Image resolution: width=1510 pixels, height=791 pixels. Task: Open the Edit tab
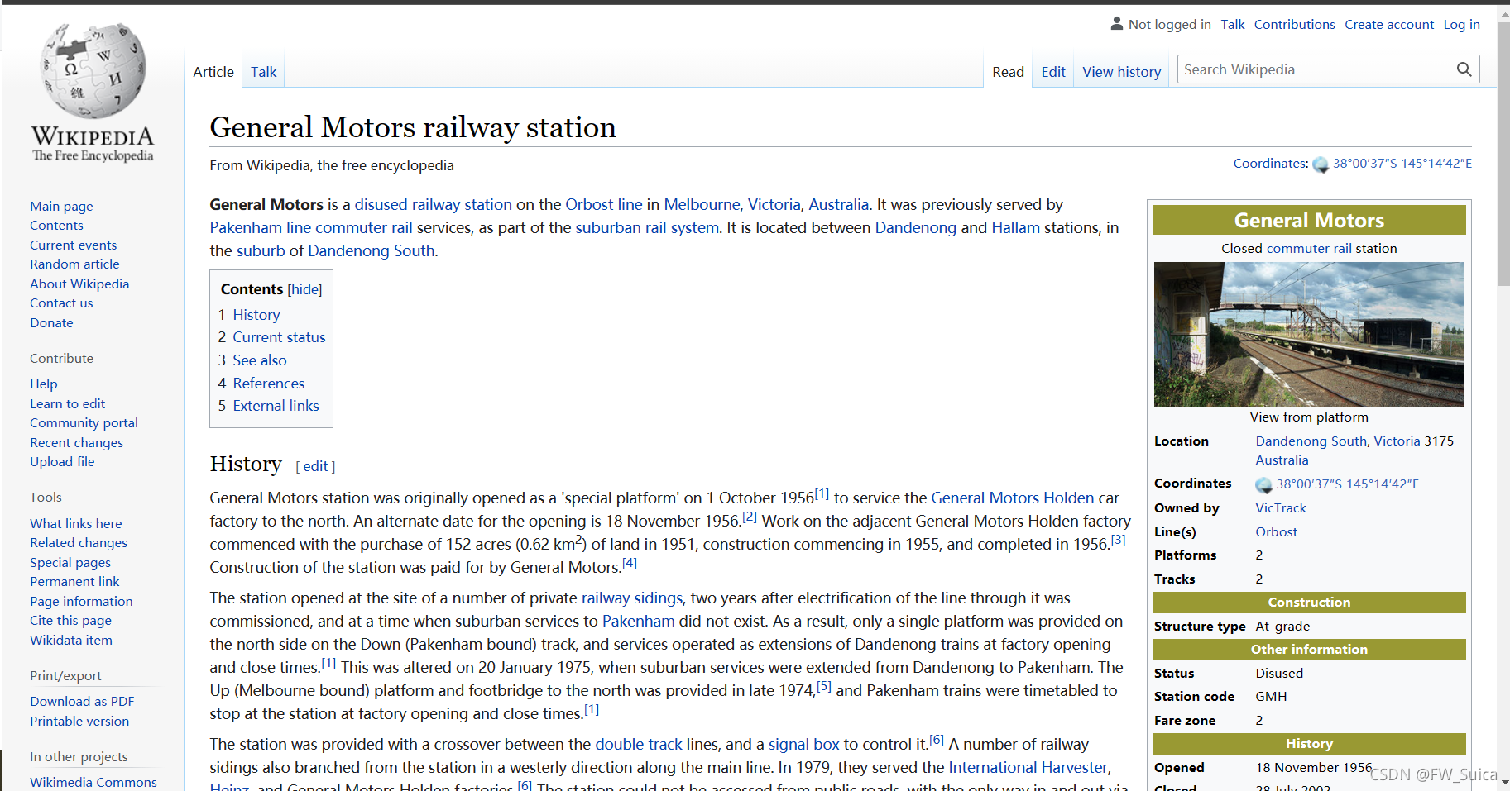pyautogui.click(x=1053, y=72)
